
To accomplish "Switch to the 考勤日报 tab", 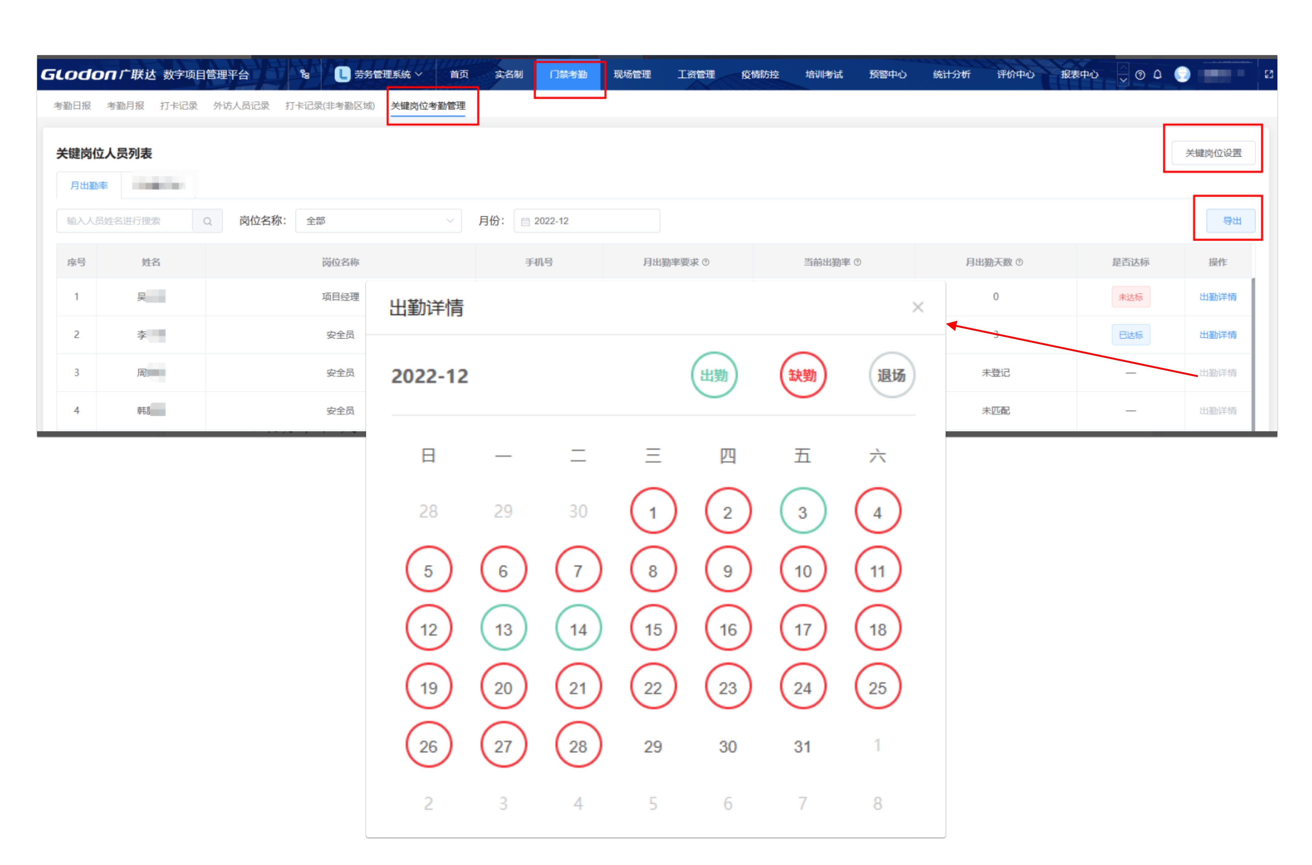I will coord(72,105).
